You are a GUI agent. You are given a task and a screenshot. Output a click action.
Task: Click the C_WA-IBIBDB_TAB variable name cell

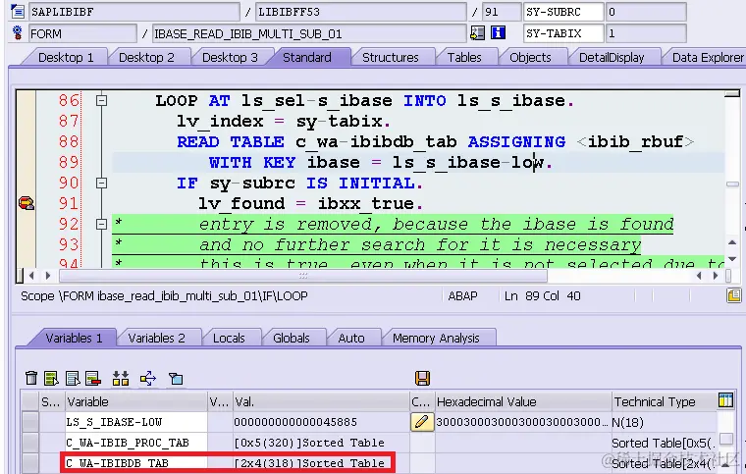(x=136, y=462)
